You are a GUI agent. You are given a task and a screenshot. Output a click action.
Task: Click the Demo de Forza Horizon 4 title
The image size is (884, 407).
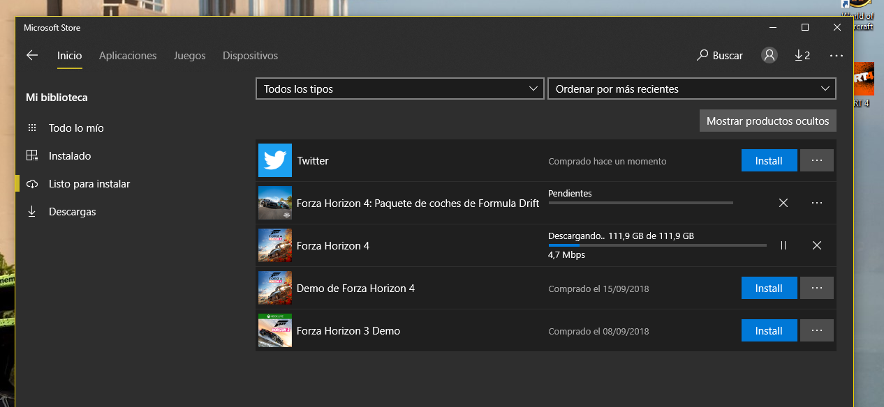[355, 289]
